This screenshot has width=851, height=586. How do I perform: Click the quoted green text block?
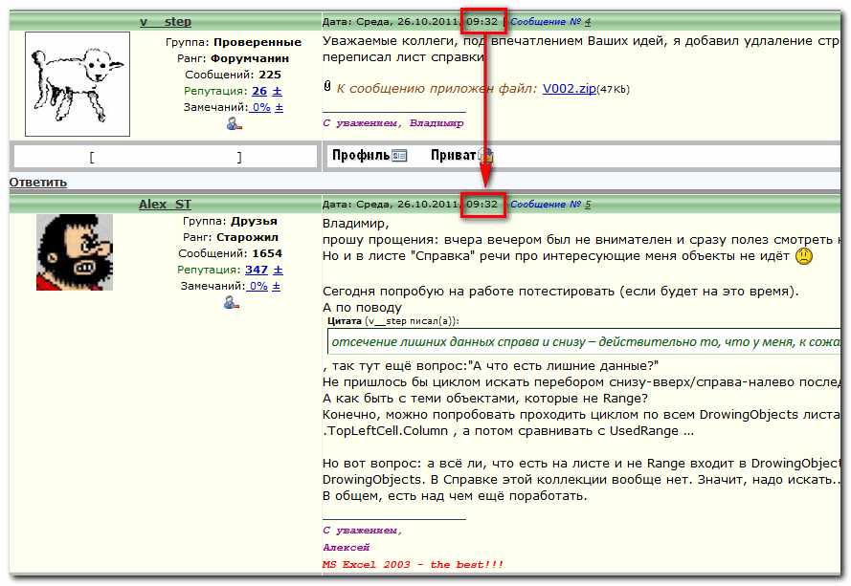click(584, 341)
